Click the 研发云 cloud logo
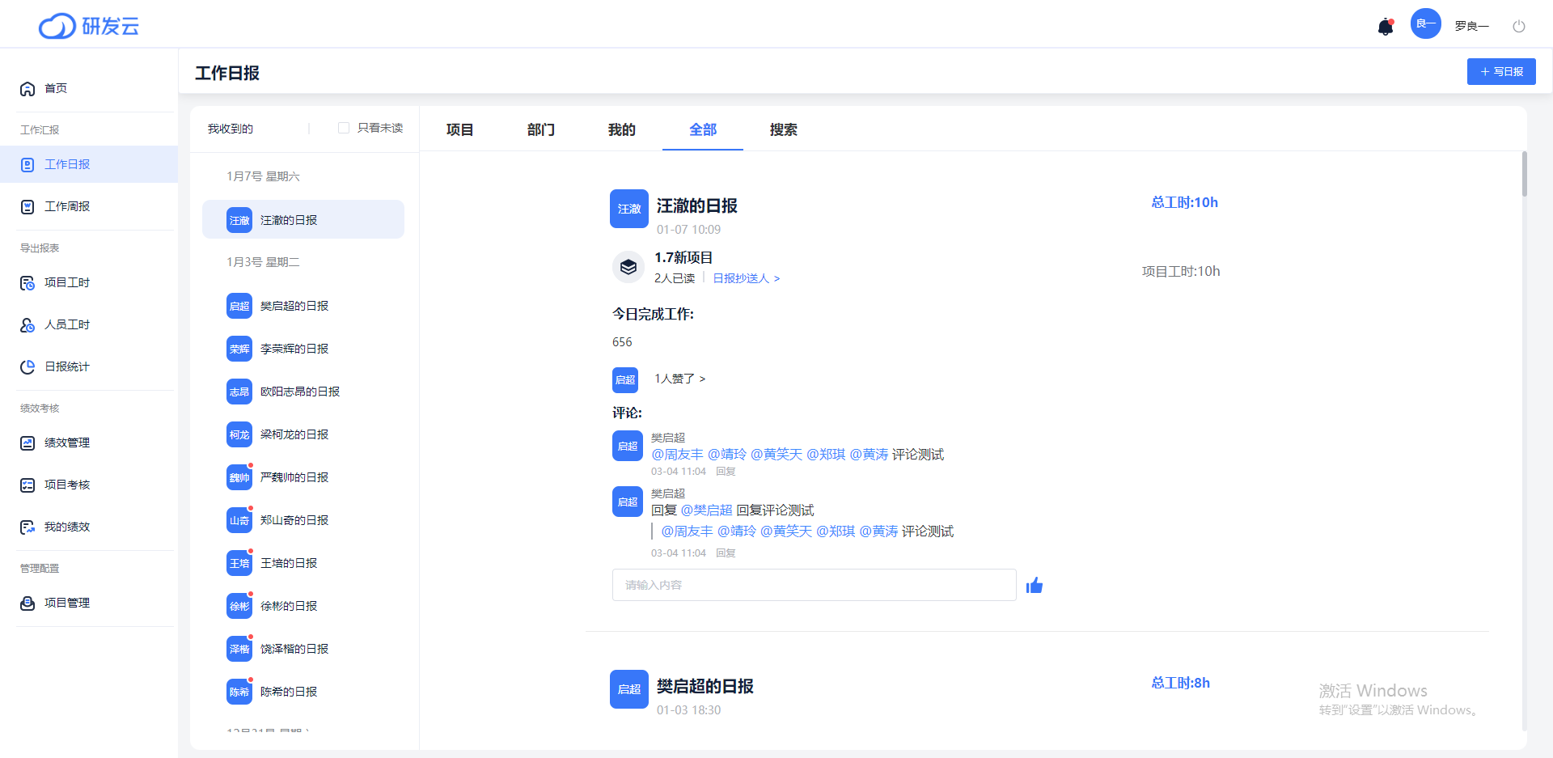The width and height of the screenshot is (1553, 758). coord(88,26)
